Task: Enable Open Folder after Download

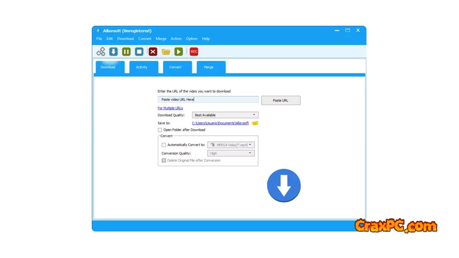Action: coord(160,130)
